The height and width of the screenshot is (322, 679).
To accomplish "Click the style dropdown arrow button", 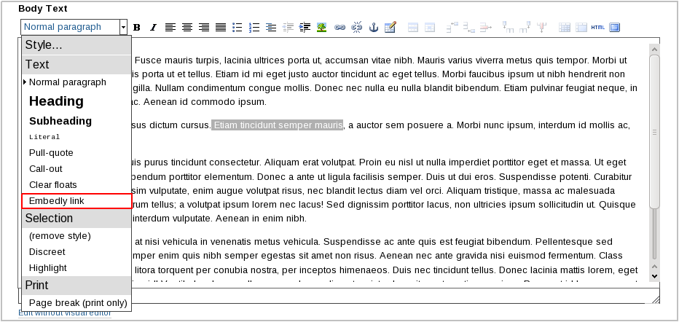I will [x=124, y=27].
